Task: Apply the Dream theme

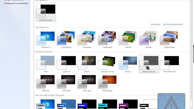Action: click(87, 64)
